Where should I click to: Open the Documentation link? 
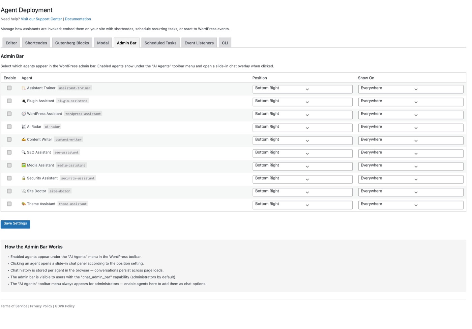coord(78,19)
